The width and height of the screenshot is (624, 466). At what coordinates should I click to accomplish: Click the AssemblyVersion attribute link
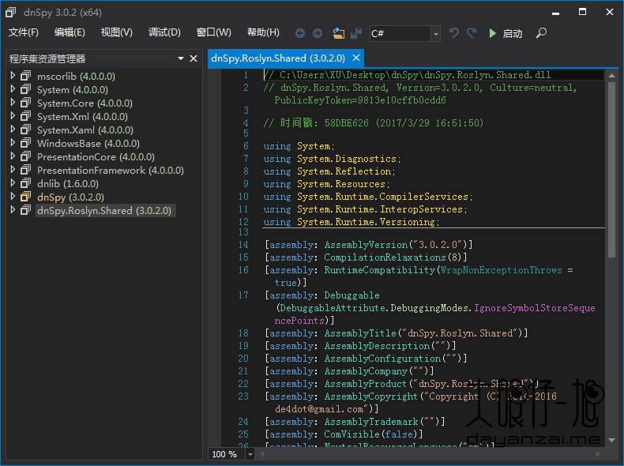(366, 244)
